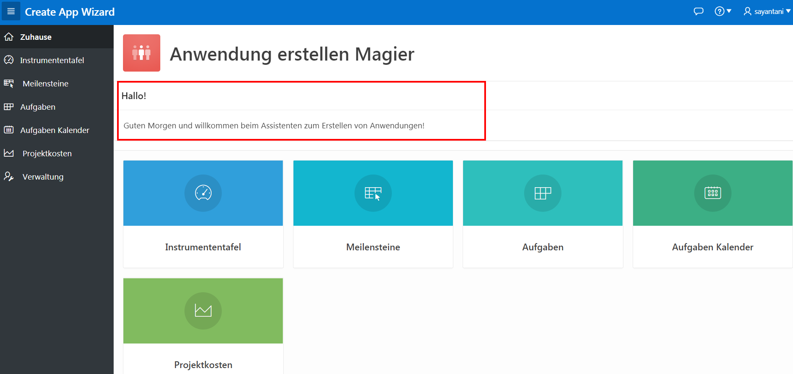793x374 pixels.
Task: Open Instrumententafel from the sidebar
Action: pyautogui.click(x=57, y=60)
